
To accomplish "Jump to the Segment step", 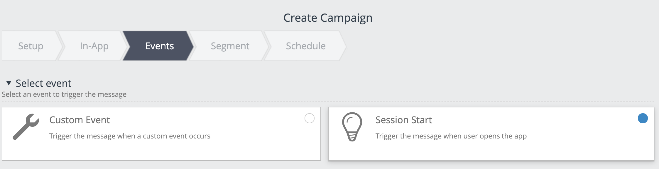I will 230,46.
